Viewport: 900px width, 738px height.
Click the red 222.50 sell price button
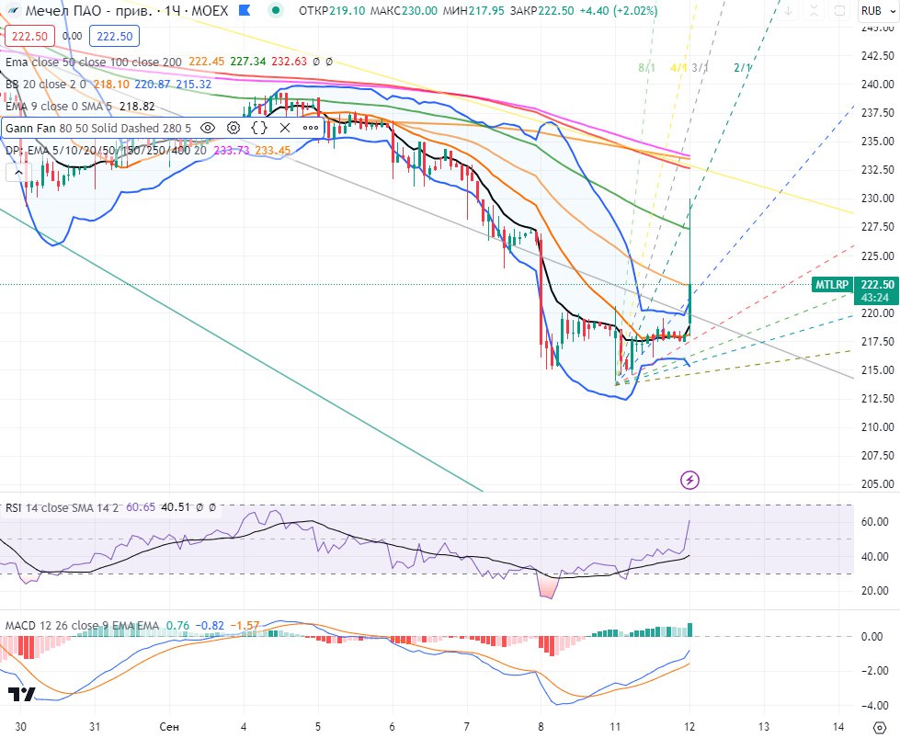(28, 36)
